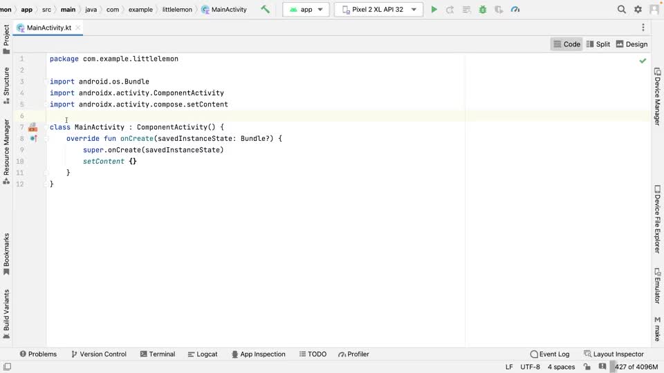Click the green inspection checkmark in editor

tap(643, 61)
